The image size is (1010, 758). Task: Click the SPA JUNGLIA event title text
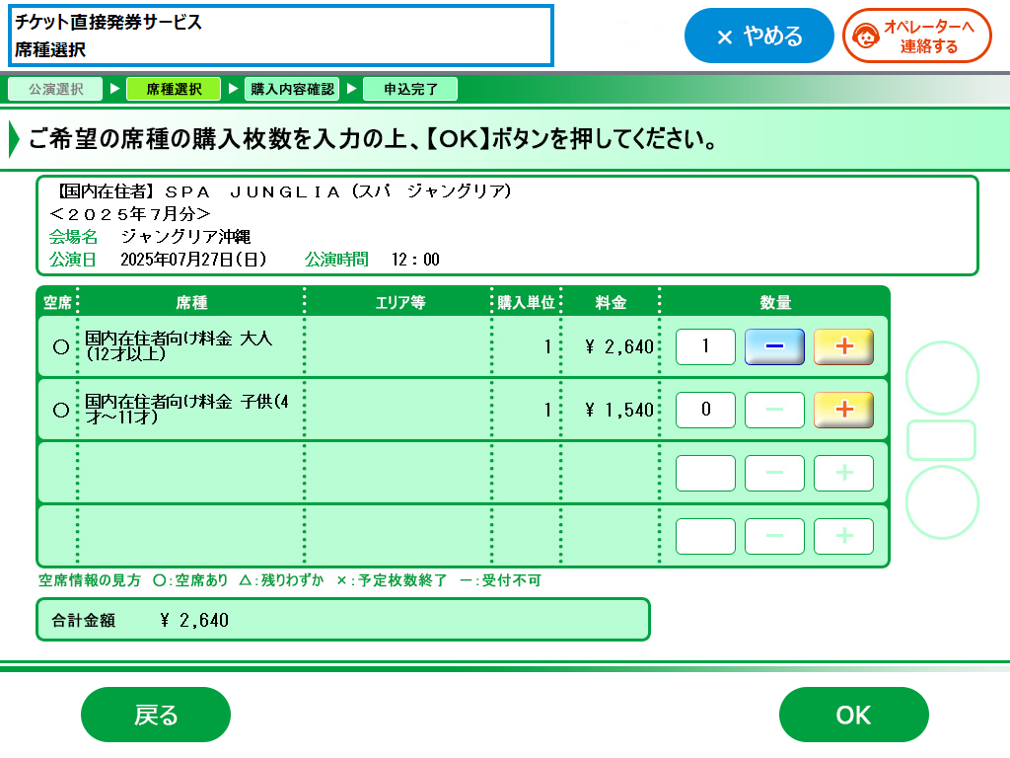[x=284, y=191]
